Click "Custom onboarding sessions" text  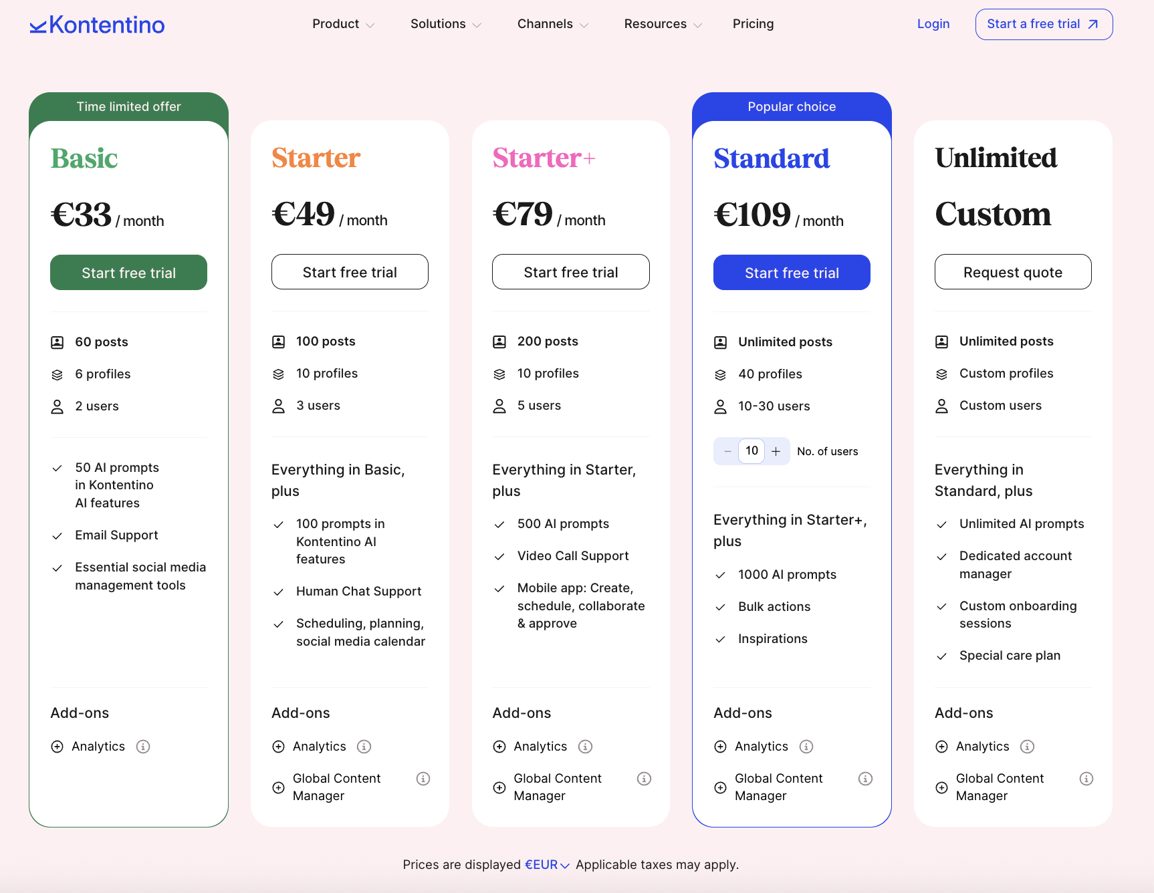pyautogui.click(x=1018, y=615)
